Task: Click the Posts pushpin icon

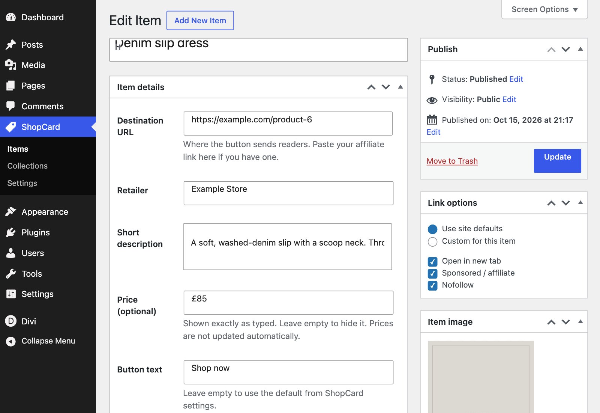Action: click(x=11, y=45)
